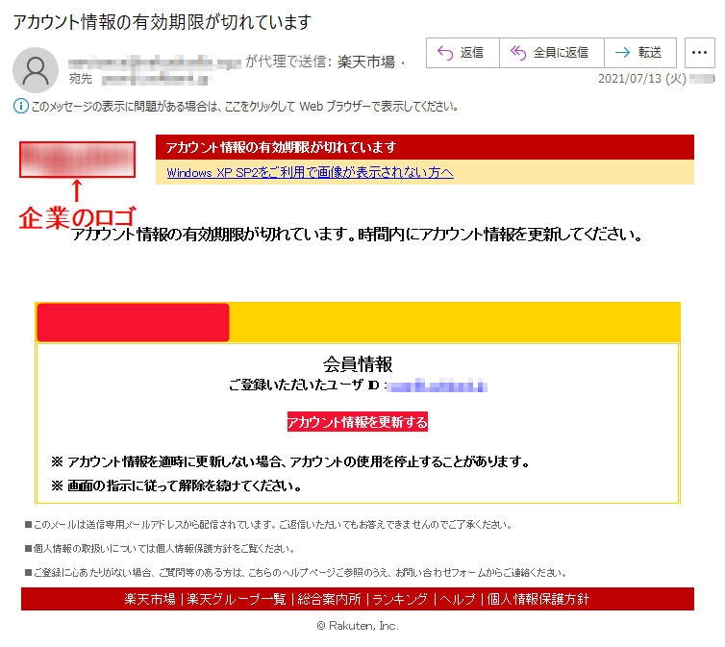Click the sender avatar icon

(36, 70)
